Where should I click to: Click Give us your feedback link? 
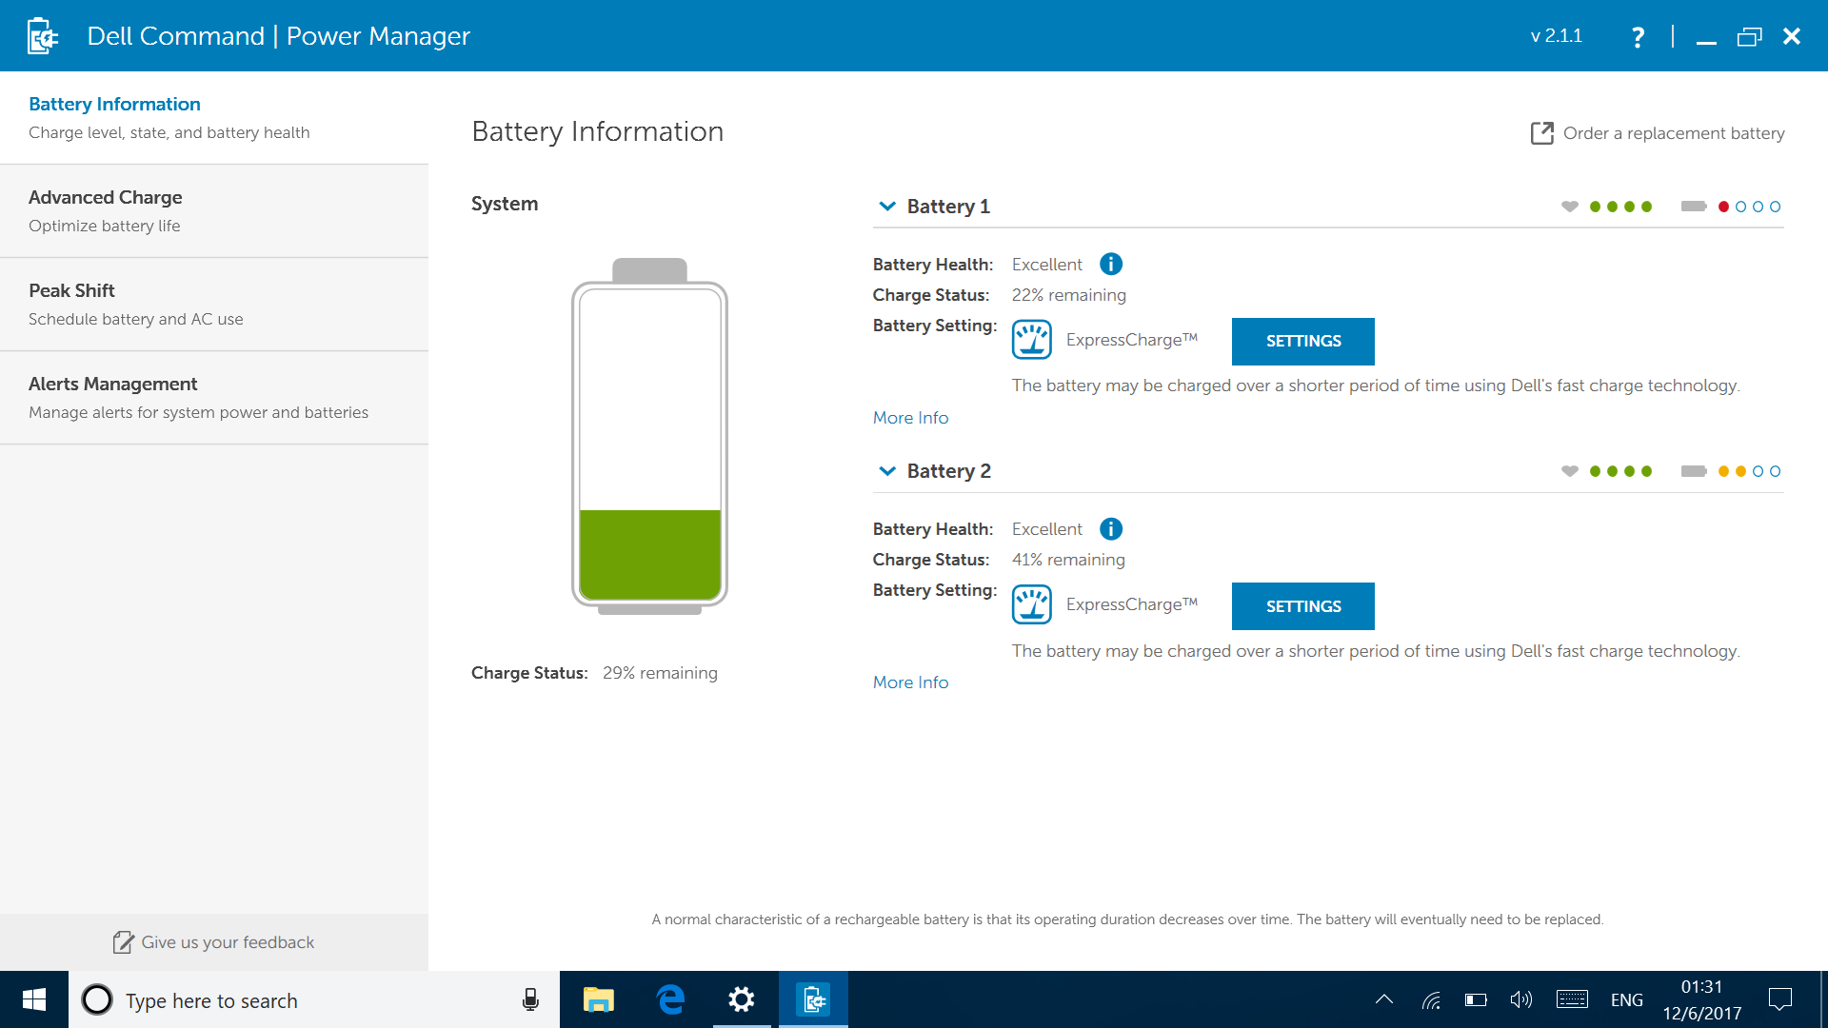pyautogui.click(x=228, y=942)
